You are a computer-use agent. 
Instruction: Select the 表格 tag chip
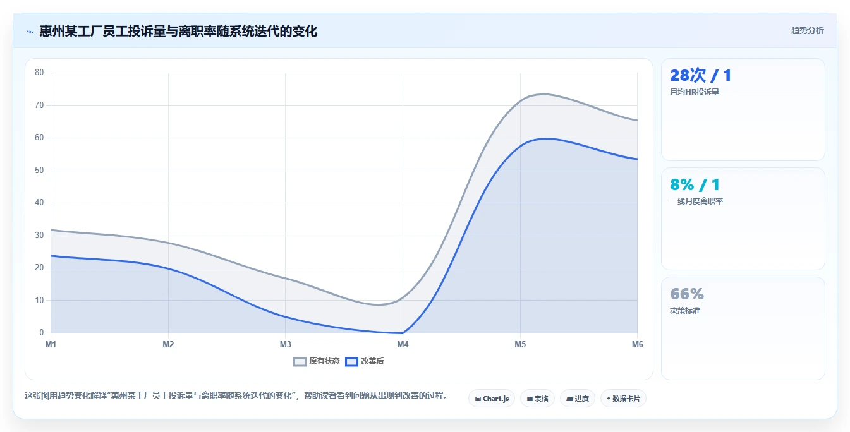537,399
